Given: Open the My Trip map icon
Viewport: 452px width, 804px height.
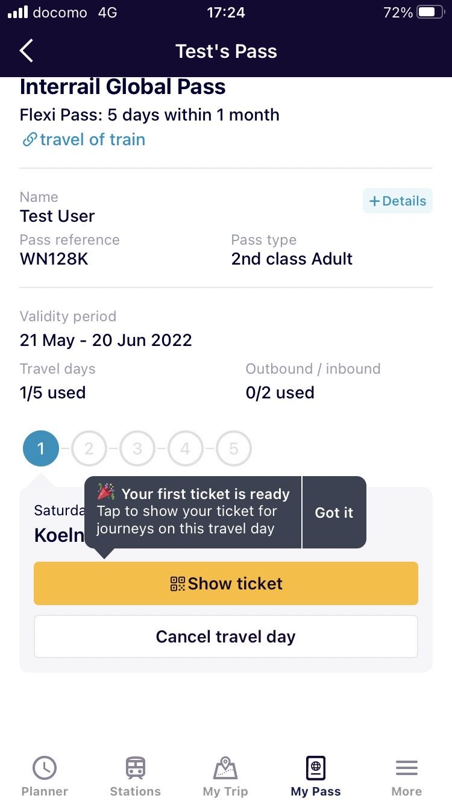Looking at the screenshot, I should pyautogui.click(x=225, y=768).
